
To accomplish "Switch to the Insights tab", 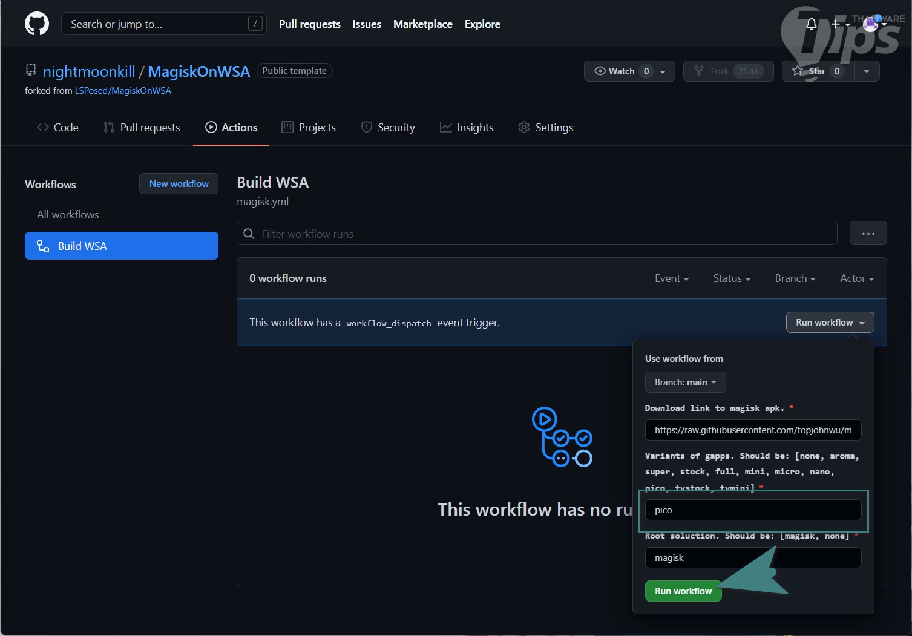I will 467,128.
